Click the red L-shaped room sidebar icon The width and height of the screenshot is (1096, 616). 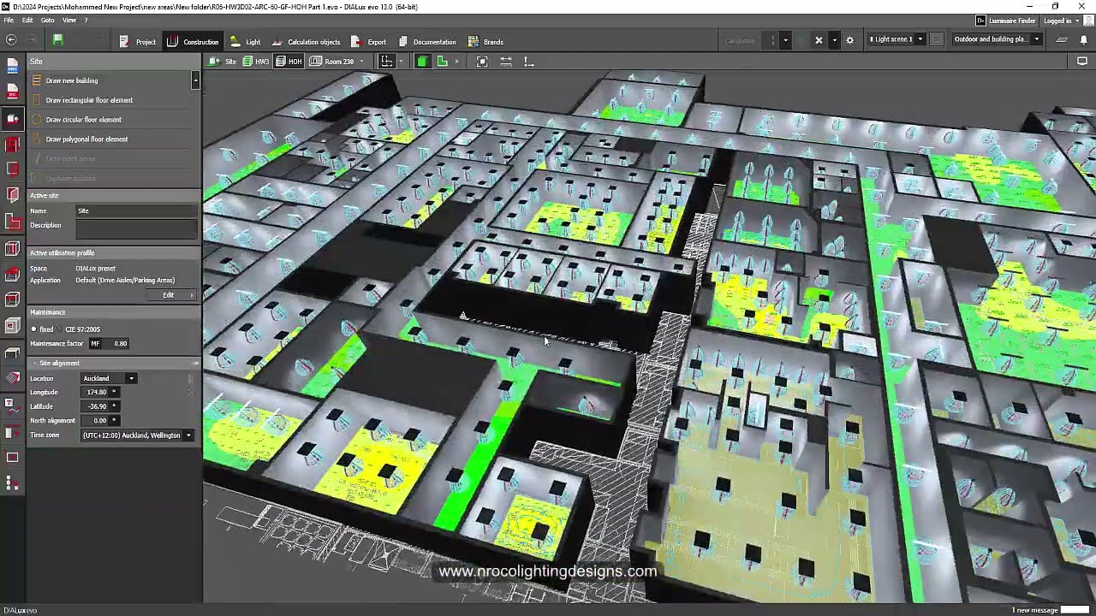[x=12, y=222]
